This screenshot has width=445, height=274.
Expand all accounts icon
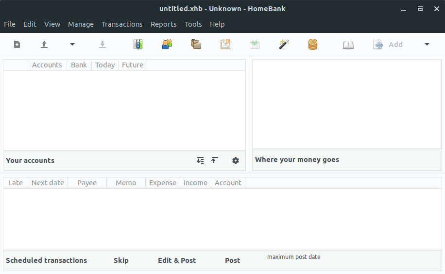200,161
